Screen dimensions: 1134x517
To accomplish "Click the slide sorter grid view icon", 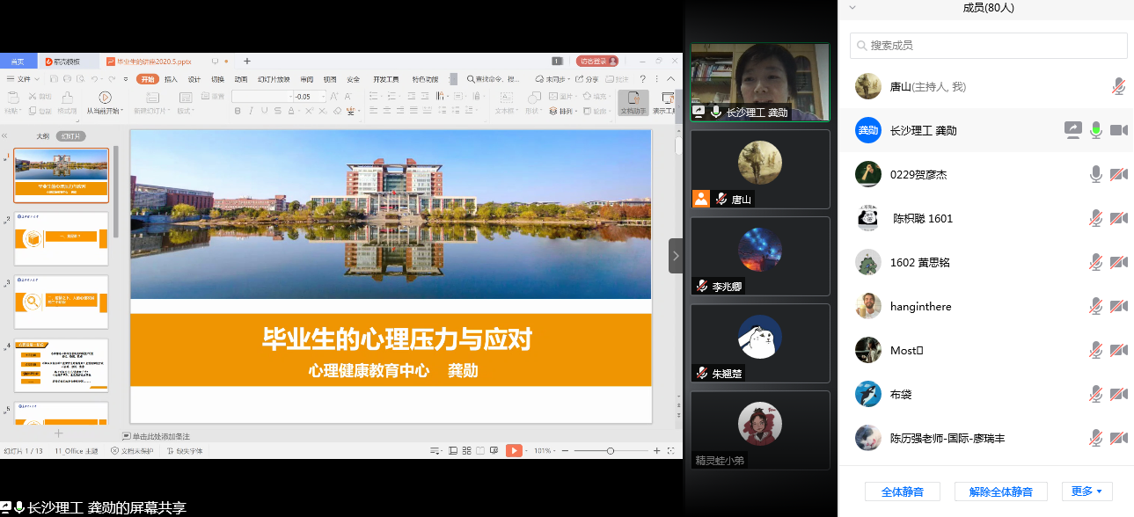I will tap(465, 450).
